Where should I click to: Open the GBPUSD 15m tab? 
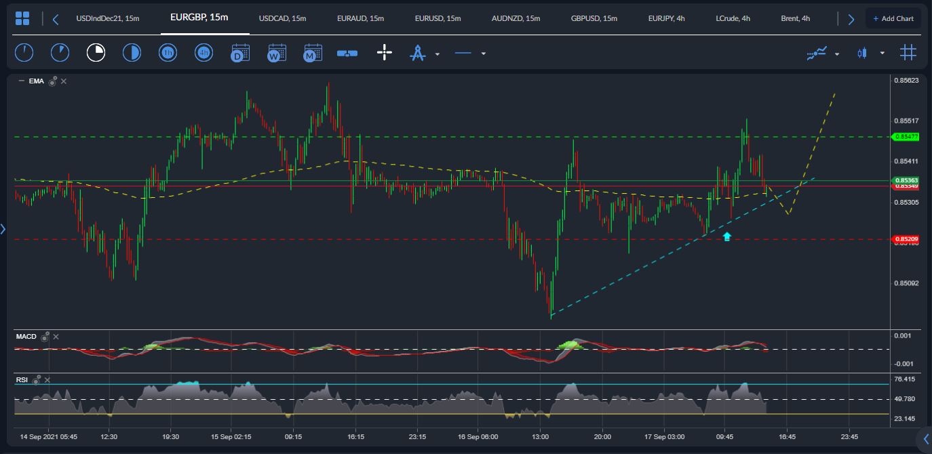coord(594,18)
